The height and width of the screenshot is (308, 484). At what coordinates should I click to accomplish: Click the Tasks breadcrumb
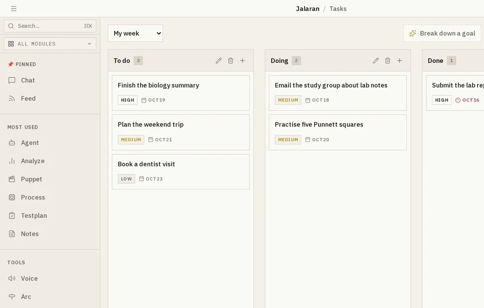338,9
